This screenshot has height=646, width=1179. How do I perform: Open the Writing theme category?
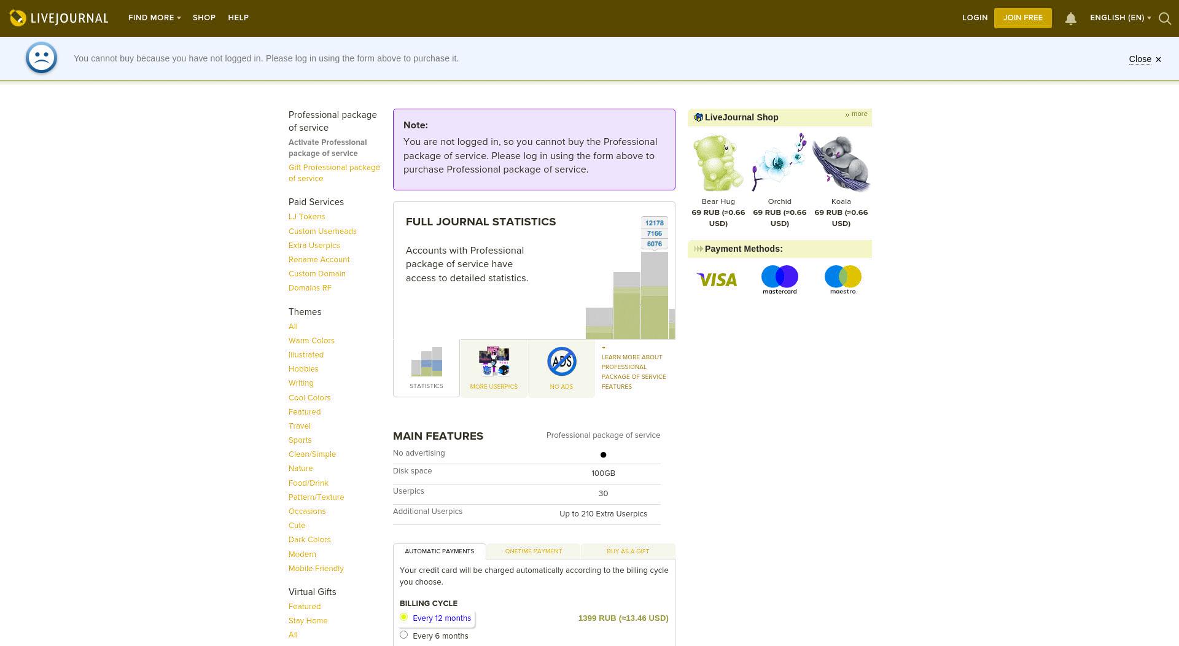click(301, 383)
